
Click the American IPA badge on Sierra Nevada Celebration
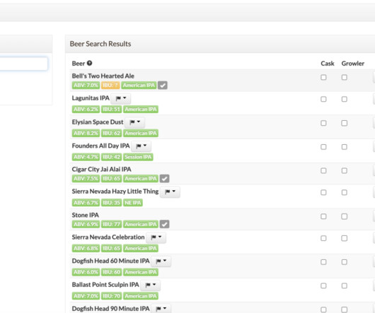click(x=141, y=248)
